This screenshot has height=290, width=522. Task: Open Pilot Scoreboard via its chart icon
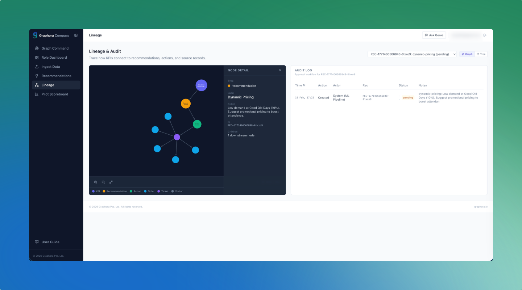(37, 94)
